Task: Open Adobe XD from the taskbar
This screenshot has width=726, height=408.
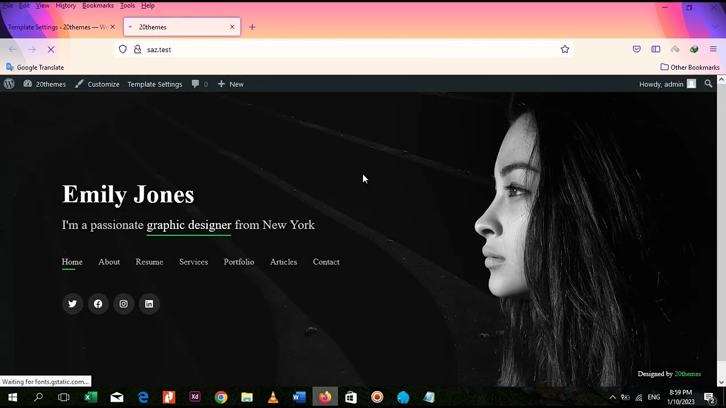Action: click(195, 397)
